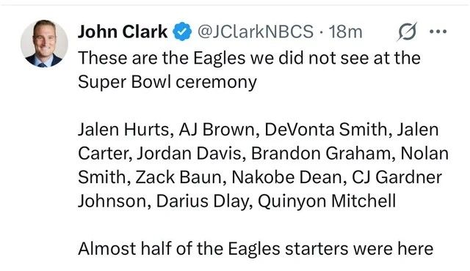Image resolution: width=470 pixels, height=271 pixels.
Task: Click 'Darius Dlay' in the last list line
Action: [x=201, y=201]
